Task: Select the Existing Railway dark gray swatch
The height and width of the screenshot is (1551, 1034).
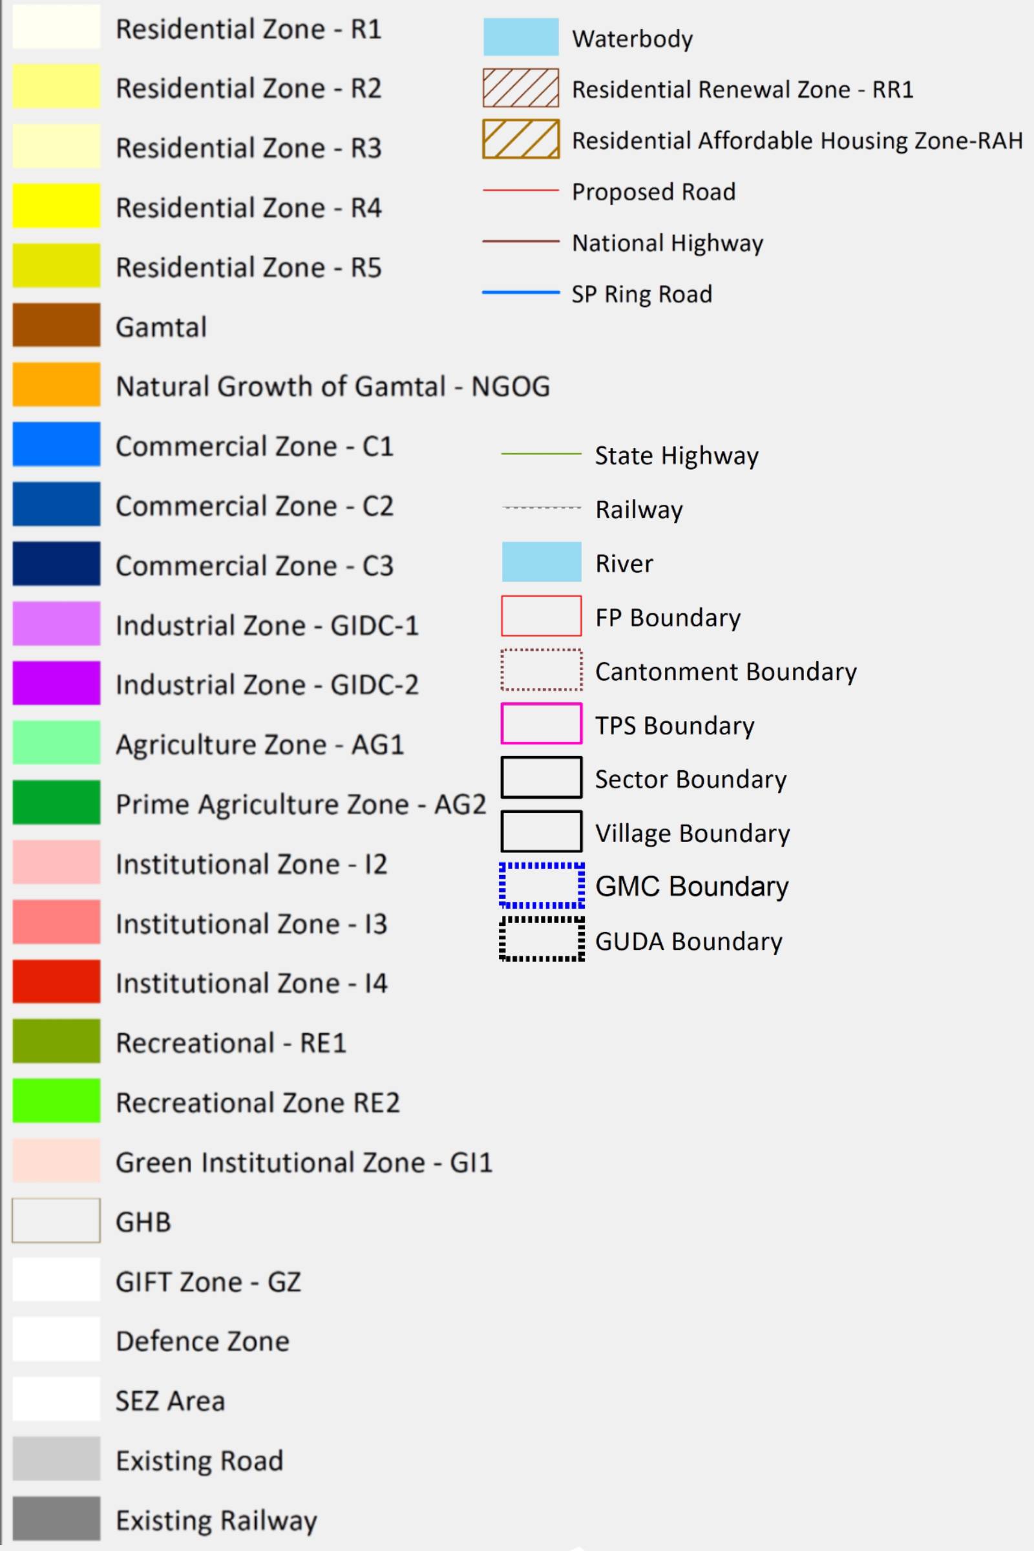Action: tap(56, 1519)
